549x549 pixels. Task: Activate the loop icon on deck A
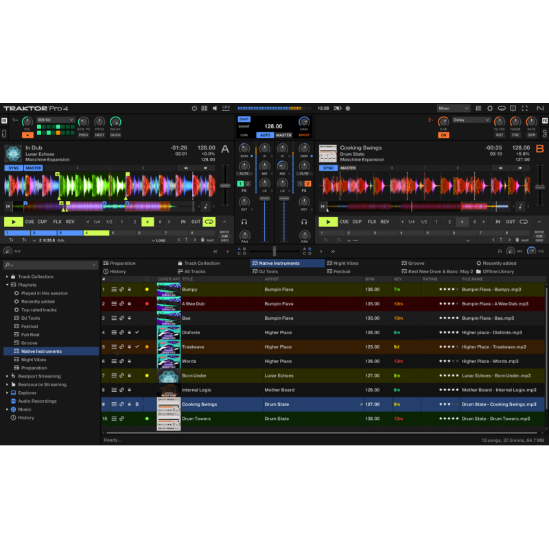coord(209,222)
